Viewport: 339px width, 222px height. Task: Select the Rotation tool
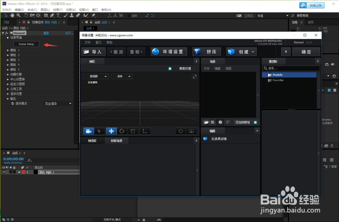26,15
